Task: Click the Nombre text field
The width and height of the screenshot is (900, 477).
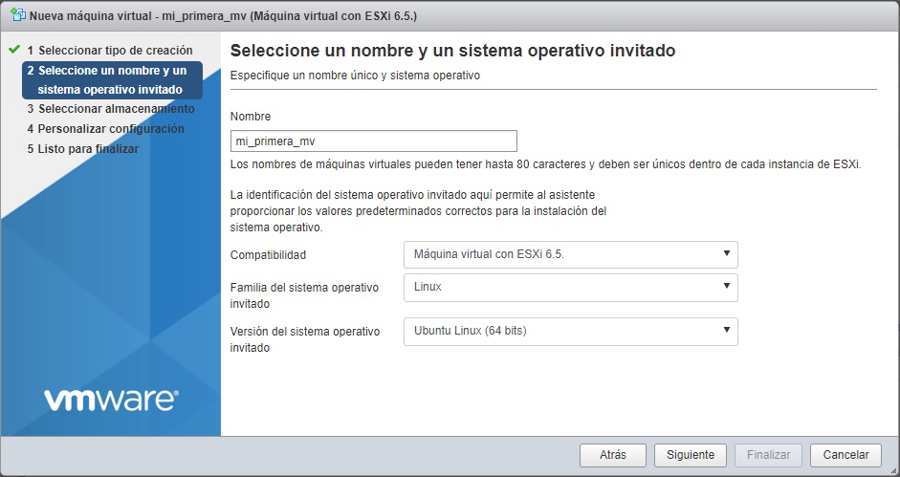Action: point(374,141)
